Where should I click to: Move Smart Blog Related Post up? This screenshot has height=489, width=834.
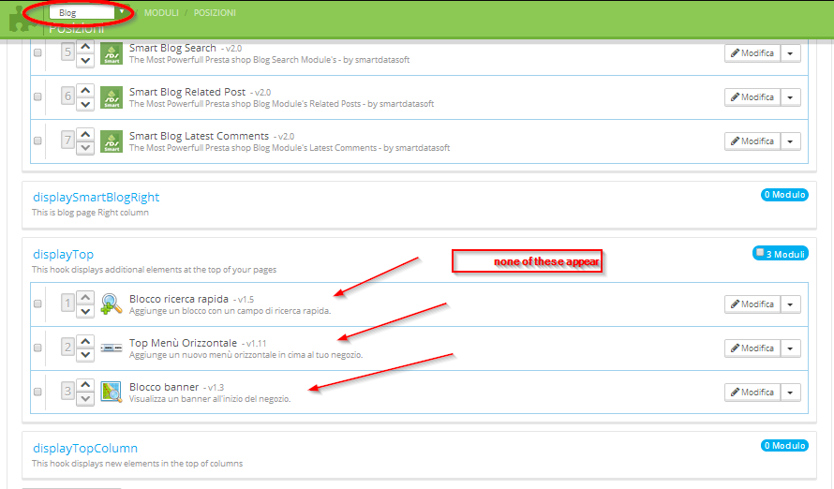pos(85,91)
